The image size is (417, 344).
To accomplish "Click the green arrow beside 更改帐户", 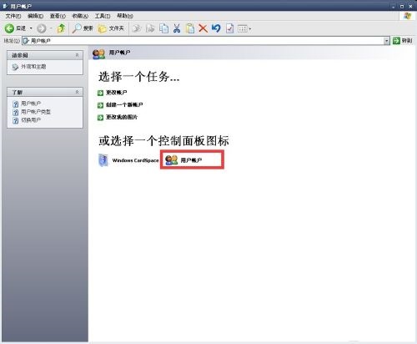I will [x=100, y=93].
